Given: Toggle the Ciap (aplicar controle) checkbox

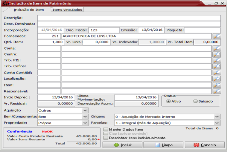Looking at the screenshot, I should point(106,134).
